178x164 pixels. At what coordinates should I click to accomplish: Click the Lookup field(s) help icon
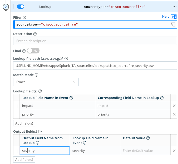pos(40,91)
